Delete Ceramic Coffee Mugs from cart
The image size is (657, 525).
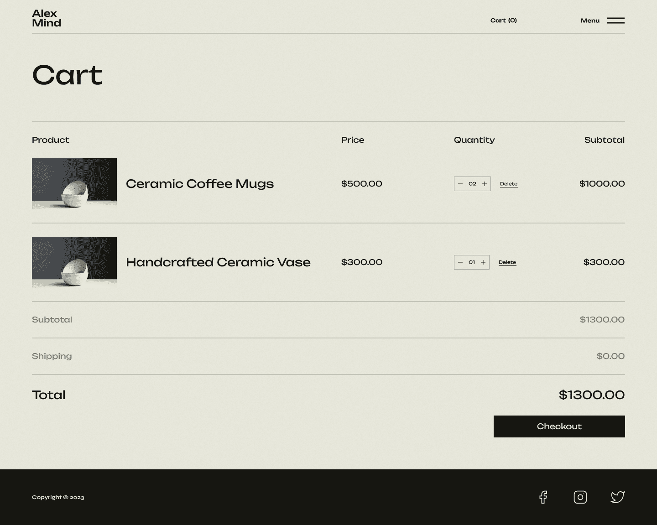508,184
